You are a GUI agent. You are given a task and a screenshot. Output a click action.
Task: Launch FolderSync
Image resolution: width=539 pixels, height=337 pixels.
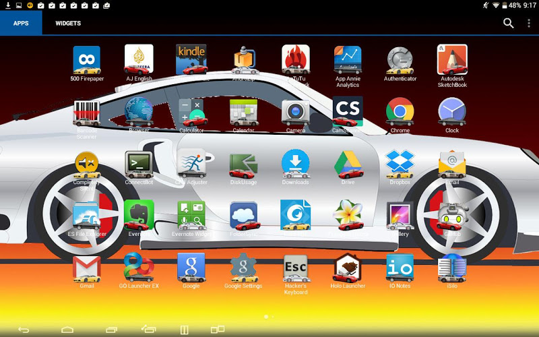point(244,216)
